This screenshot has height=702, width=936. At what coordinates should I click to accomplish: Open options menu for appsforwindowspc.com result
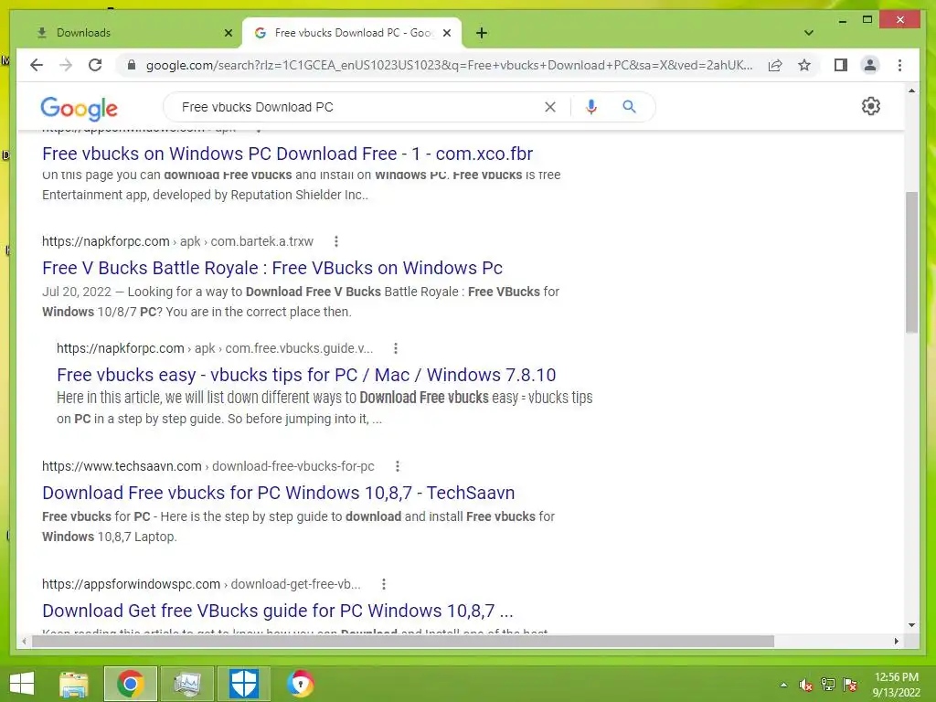point(383,584)
